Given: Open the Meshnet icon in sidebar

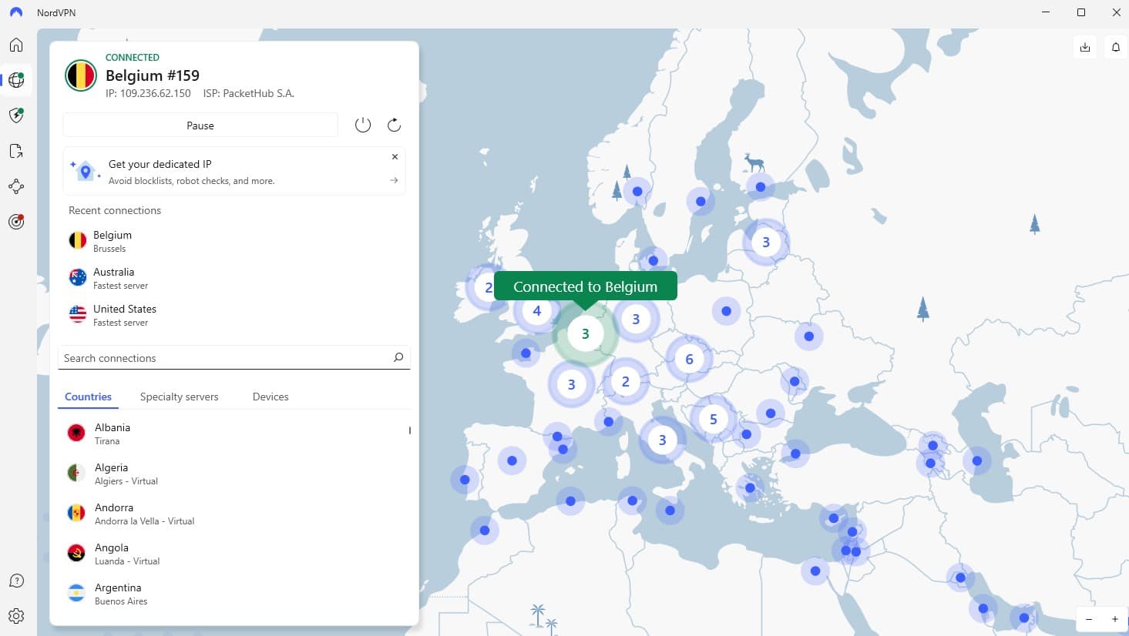Looking at the screenshot, I should tap(16, 186).
